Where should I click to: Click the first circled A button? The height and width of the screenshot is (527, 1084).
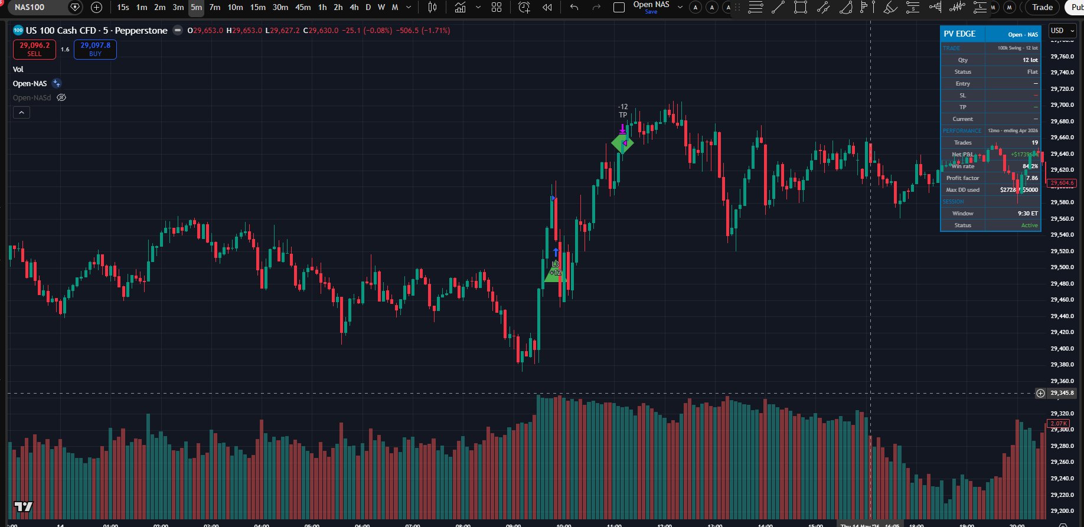coord(696,7)
